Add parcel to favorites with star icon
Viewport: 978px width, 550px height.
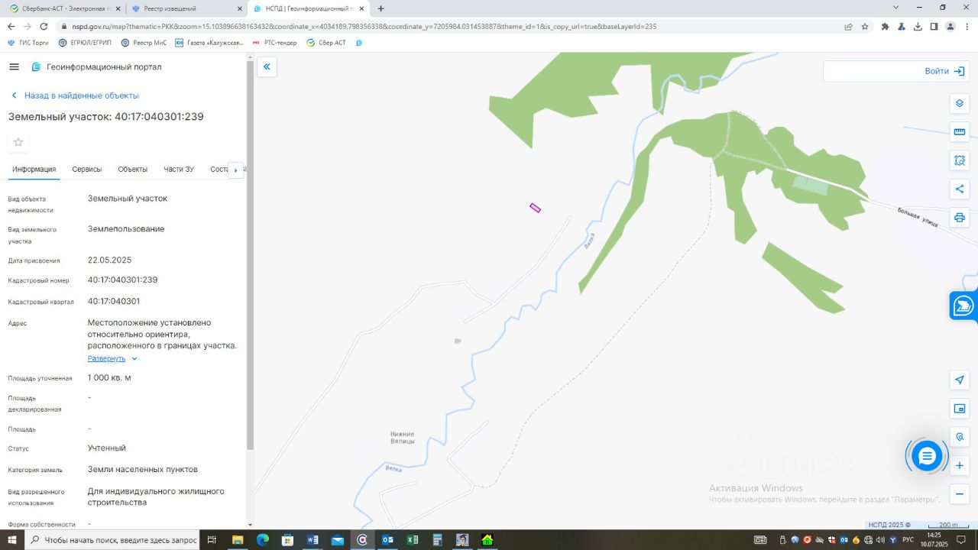pos(18,142)
